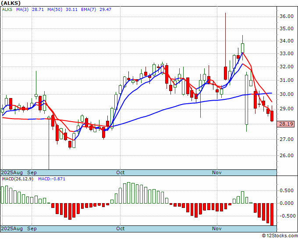Click the 33.00 price axis label
Viewport: 298px width, 239px height.
[x=287, y=53]
